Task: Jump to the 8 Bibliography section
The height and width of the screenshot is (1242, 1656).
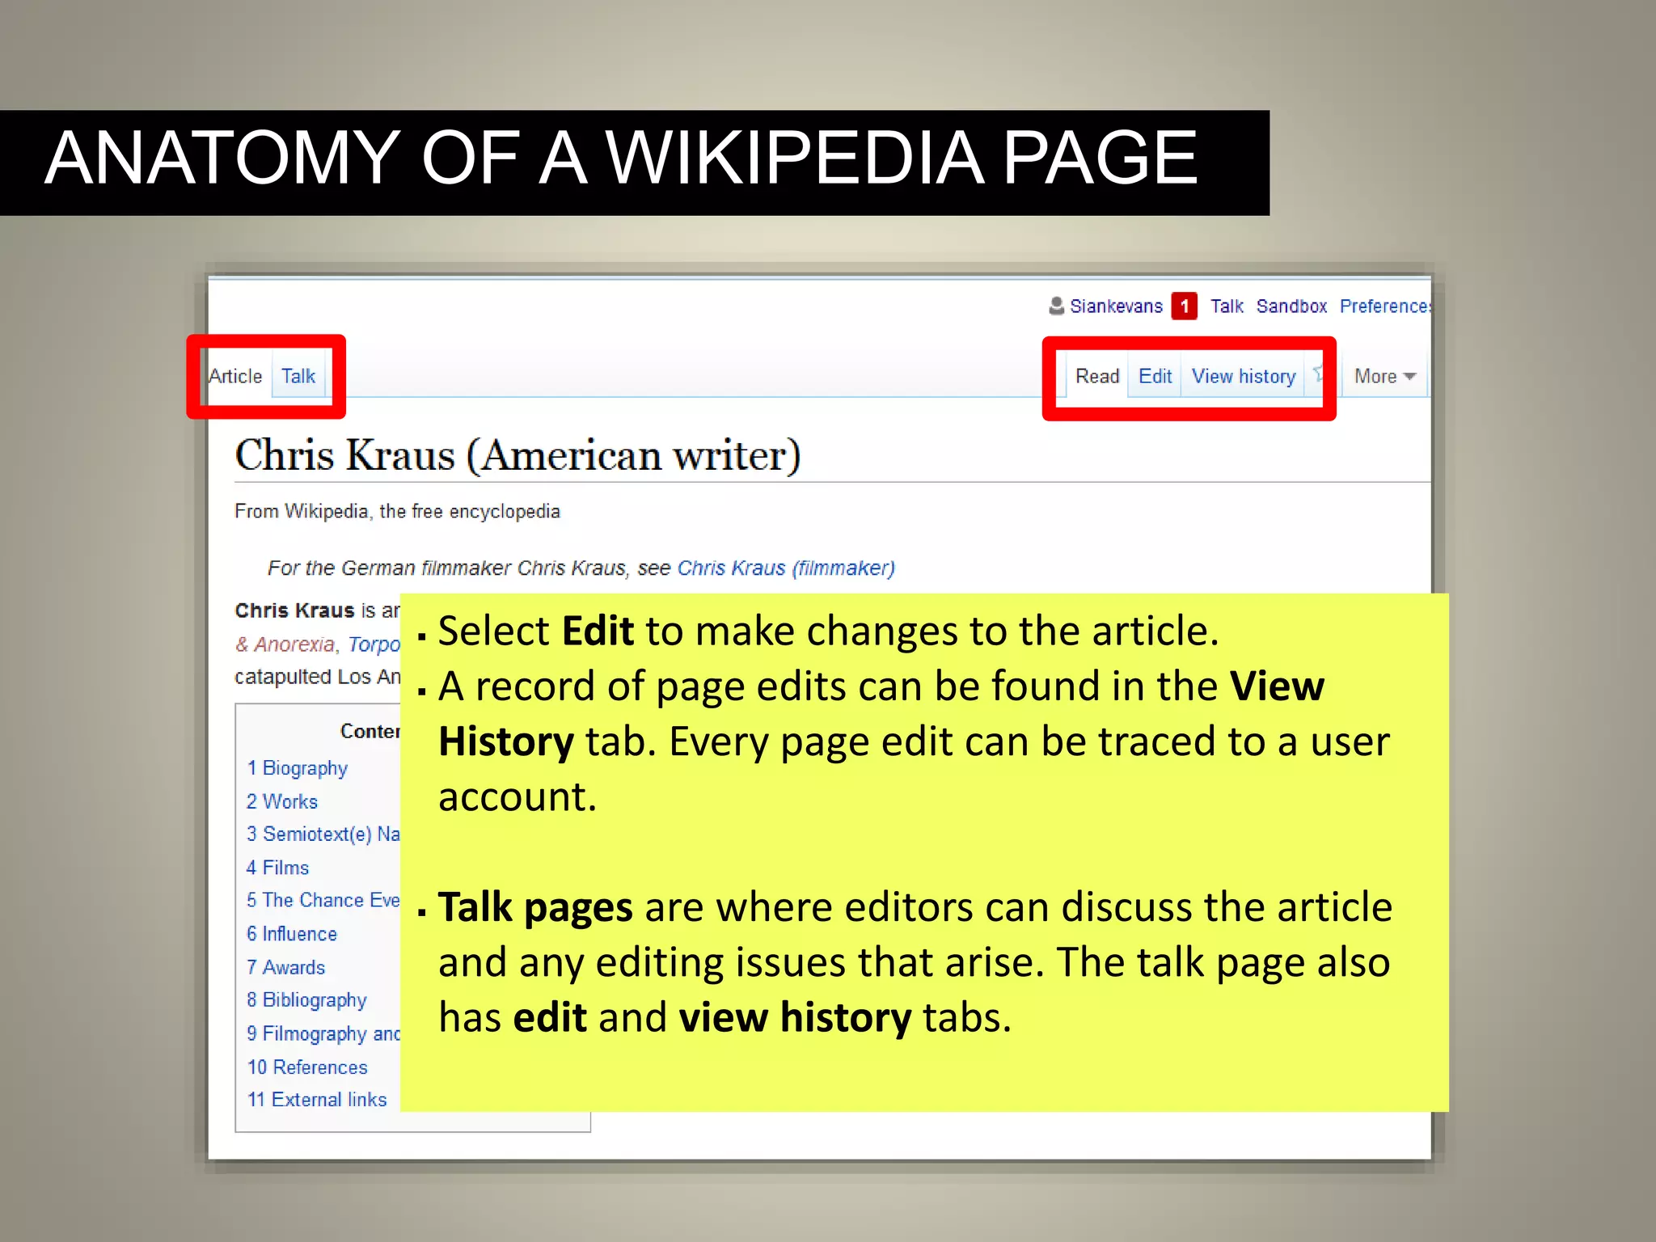Action: 306,1000
